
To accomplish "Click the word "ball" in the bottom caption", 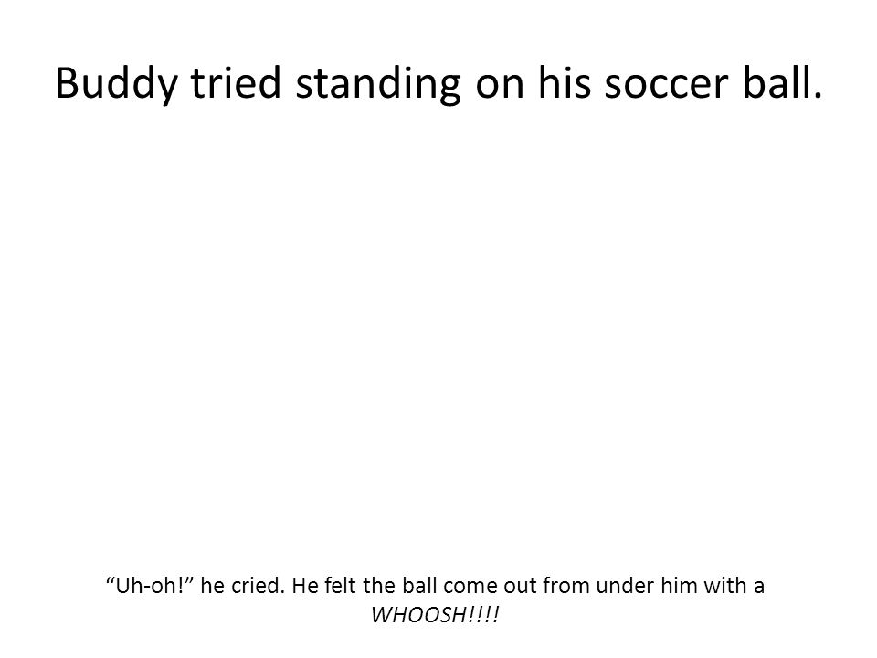I will pos(419,585).
